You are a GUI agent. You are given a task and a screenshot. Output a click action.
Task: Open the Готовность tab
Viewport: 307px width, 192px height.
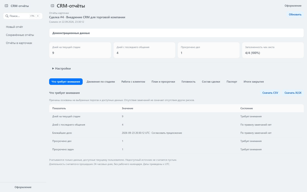188,82
